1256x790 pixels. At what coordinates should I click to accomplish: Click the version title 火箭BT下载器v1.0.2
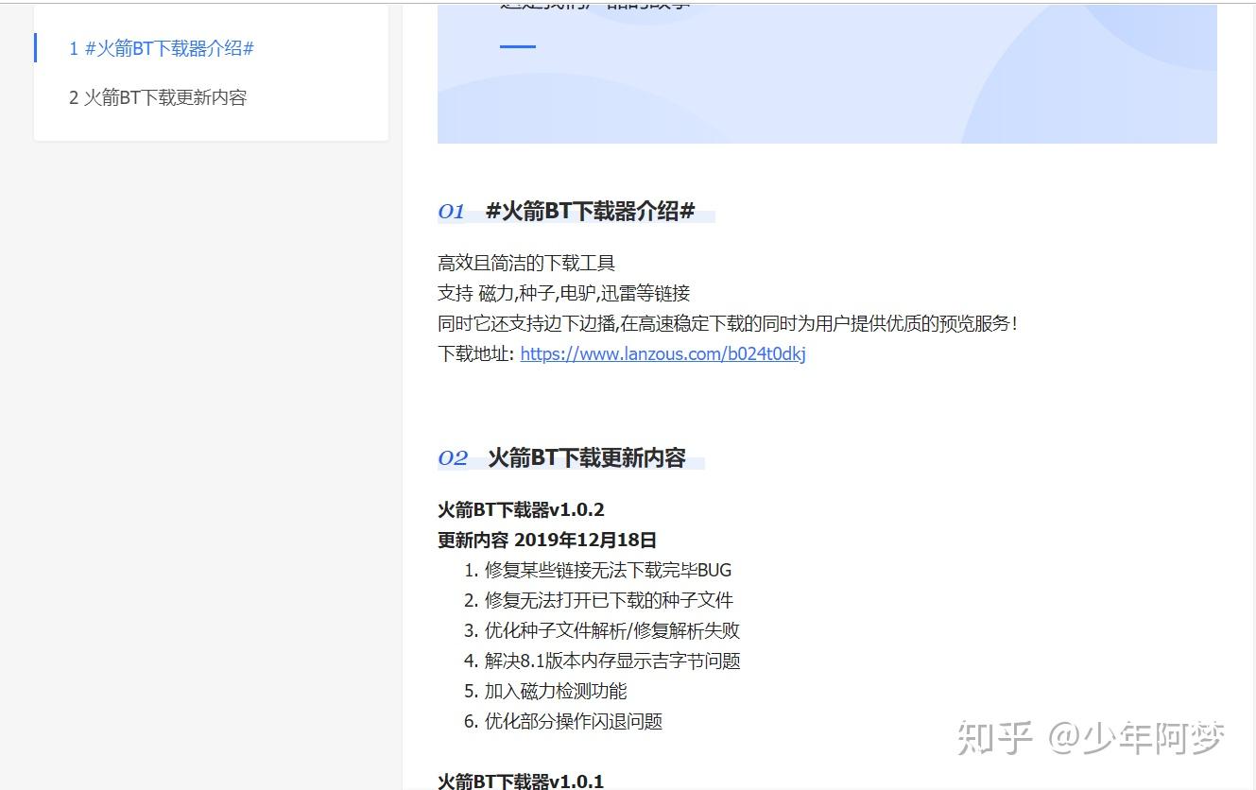click(521, 508)
